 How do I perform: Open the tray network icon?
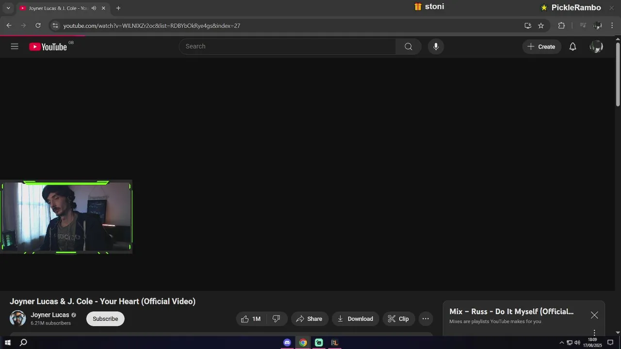coord(570,343)
